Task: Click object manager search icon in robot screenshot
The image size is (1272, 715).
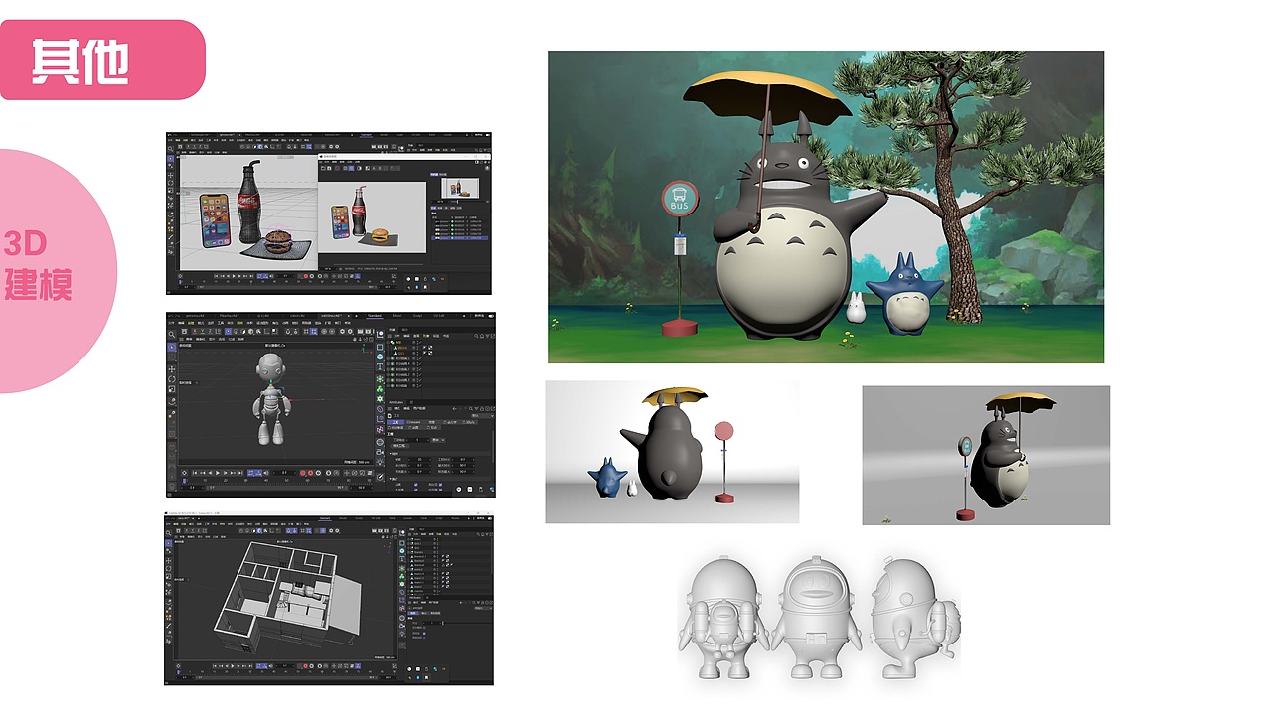Action: click(x=476, y=336)
